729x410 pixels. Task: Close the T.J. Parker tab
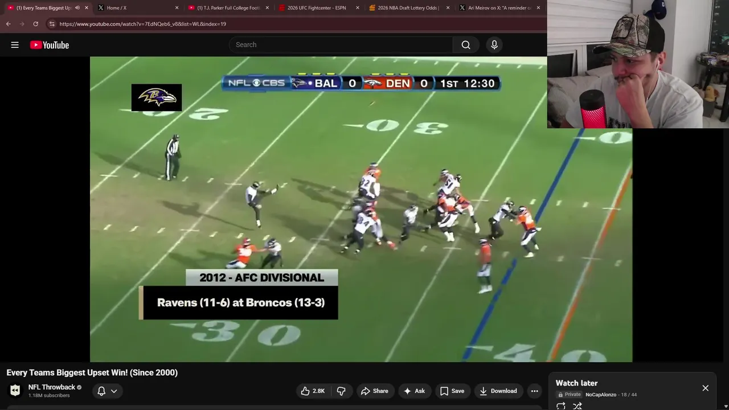(x=267, y=8)
